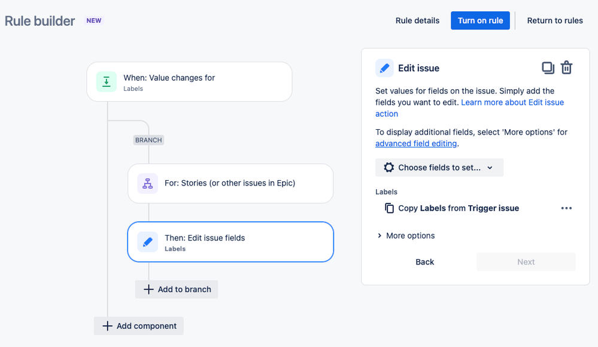Open Learn more about Edit issue action link
The width and height of the screenshot is (598, 347).
coord(469,108)
